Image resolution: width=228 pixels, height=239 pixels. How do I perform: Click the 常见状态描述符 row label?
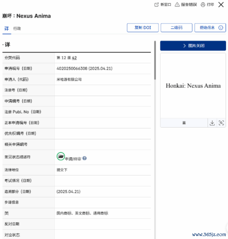point(17,157)
